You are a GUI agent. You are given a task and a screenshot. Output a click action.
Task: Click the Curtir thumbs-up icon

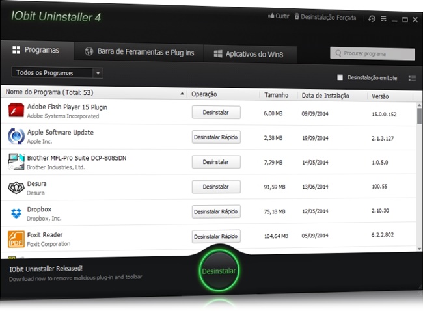click(x=271, y=16)
